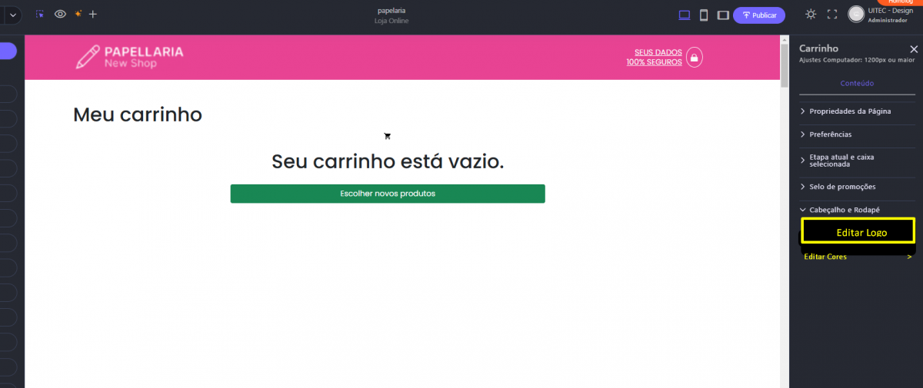Close the Carrinho settings panel

pyautogui.click(x=914, y=49)
